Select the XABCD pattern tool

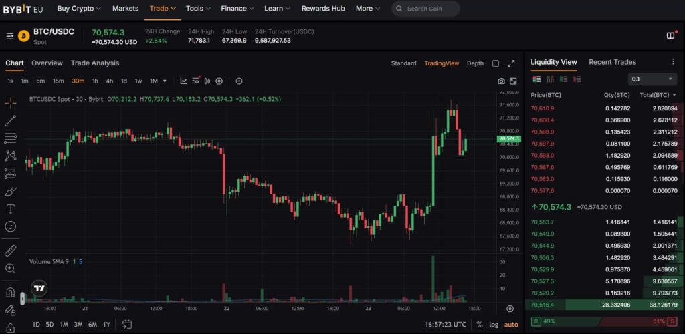[x=11, y=156]
